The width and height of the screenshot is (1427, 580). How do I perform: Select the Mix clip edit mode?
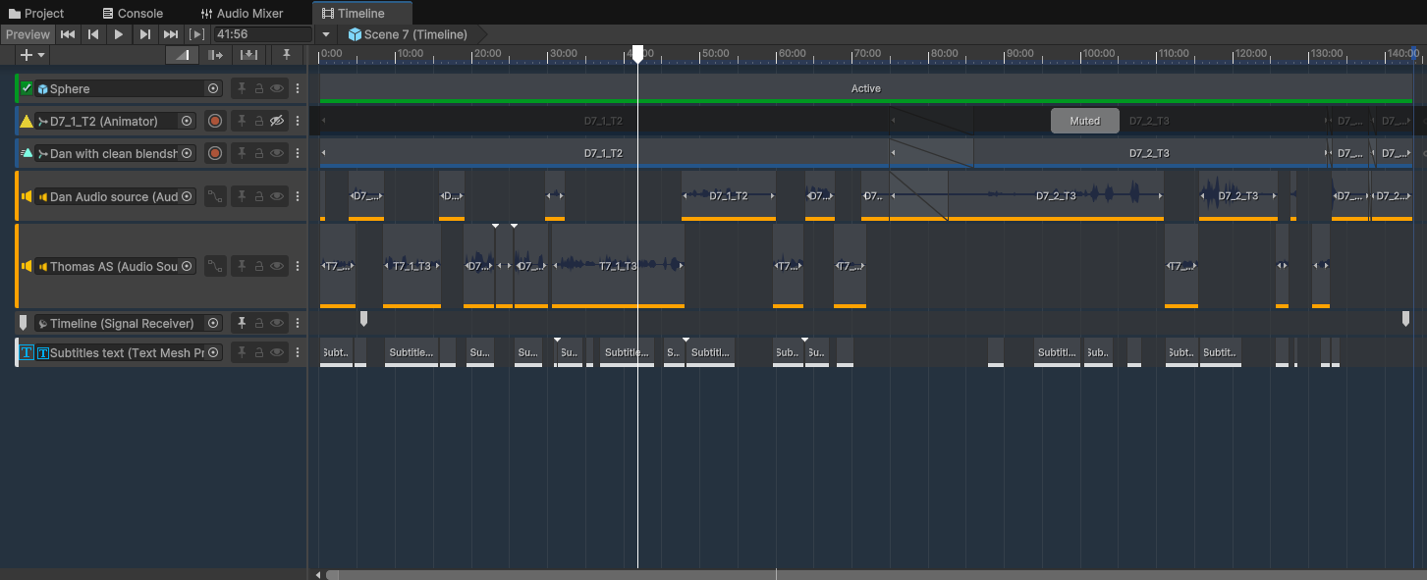pyautogui.click(x=182, y=55)
